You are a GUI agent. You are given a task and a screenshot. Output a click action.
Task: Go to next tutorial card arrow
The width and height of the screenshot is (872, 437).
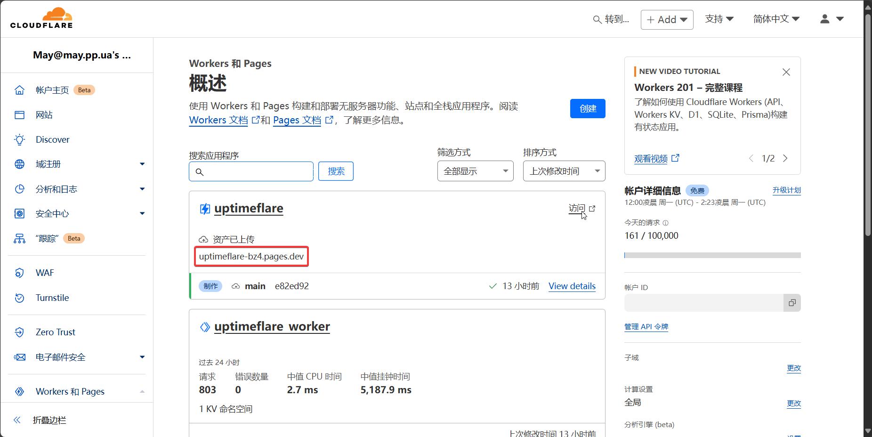[785, 158]
